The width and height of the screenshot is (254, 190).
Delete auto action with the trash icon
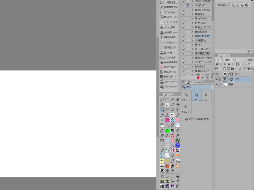[x=212, y=78]
